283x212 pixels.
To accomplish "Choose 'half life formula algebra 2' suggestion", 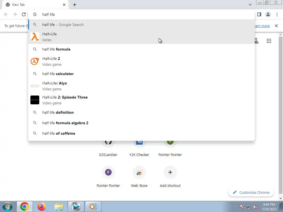I will (141, 123).
